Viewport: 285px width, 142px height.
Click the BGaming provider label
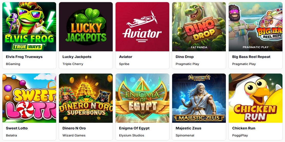click(13, 64)
